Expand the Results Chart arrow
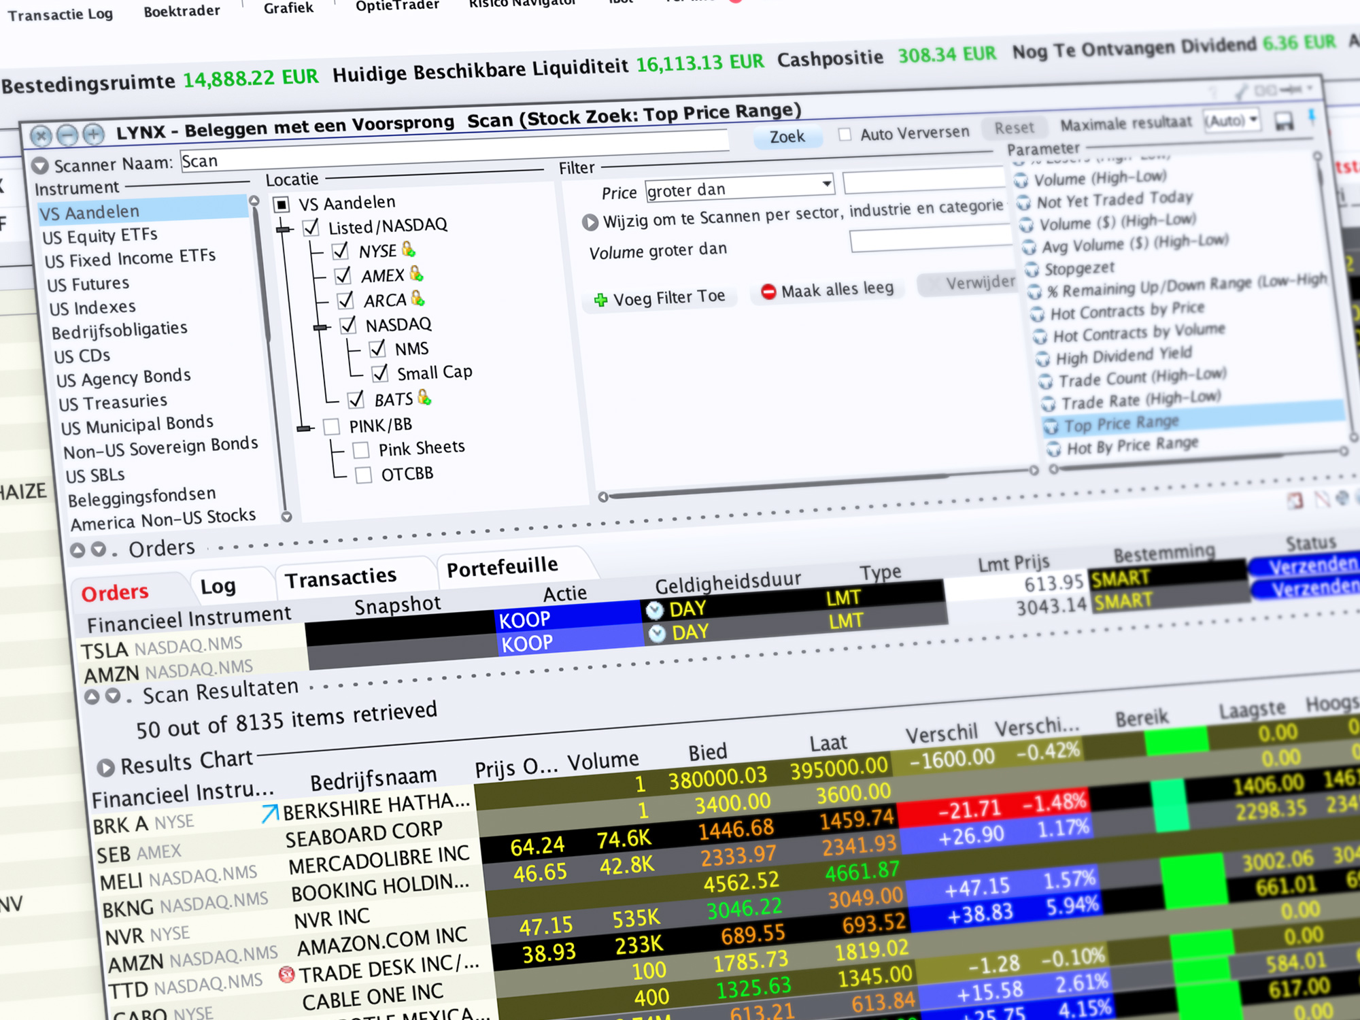Screen dimensions: 1360x1020 pyautogui.click(x=105, y=768)
